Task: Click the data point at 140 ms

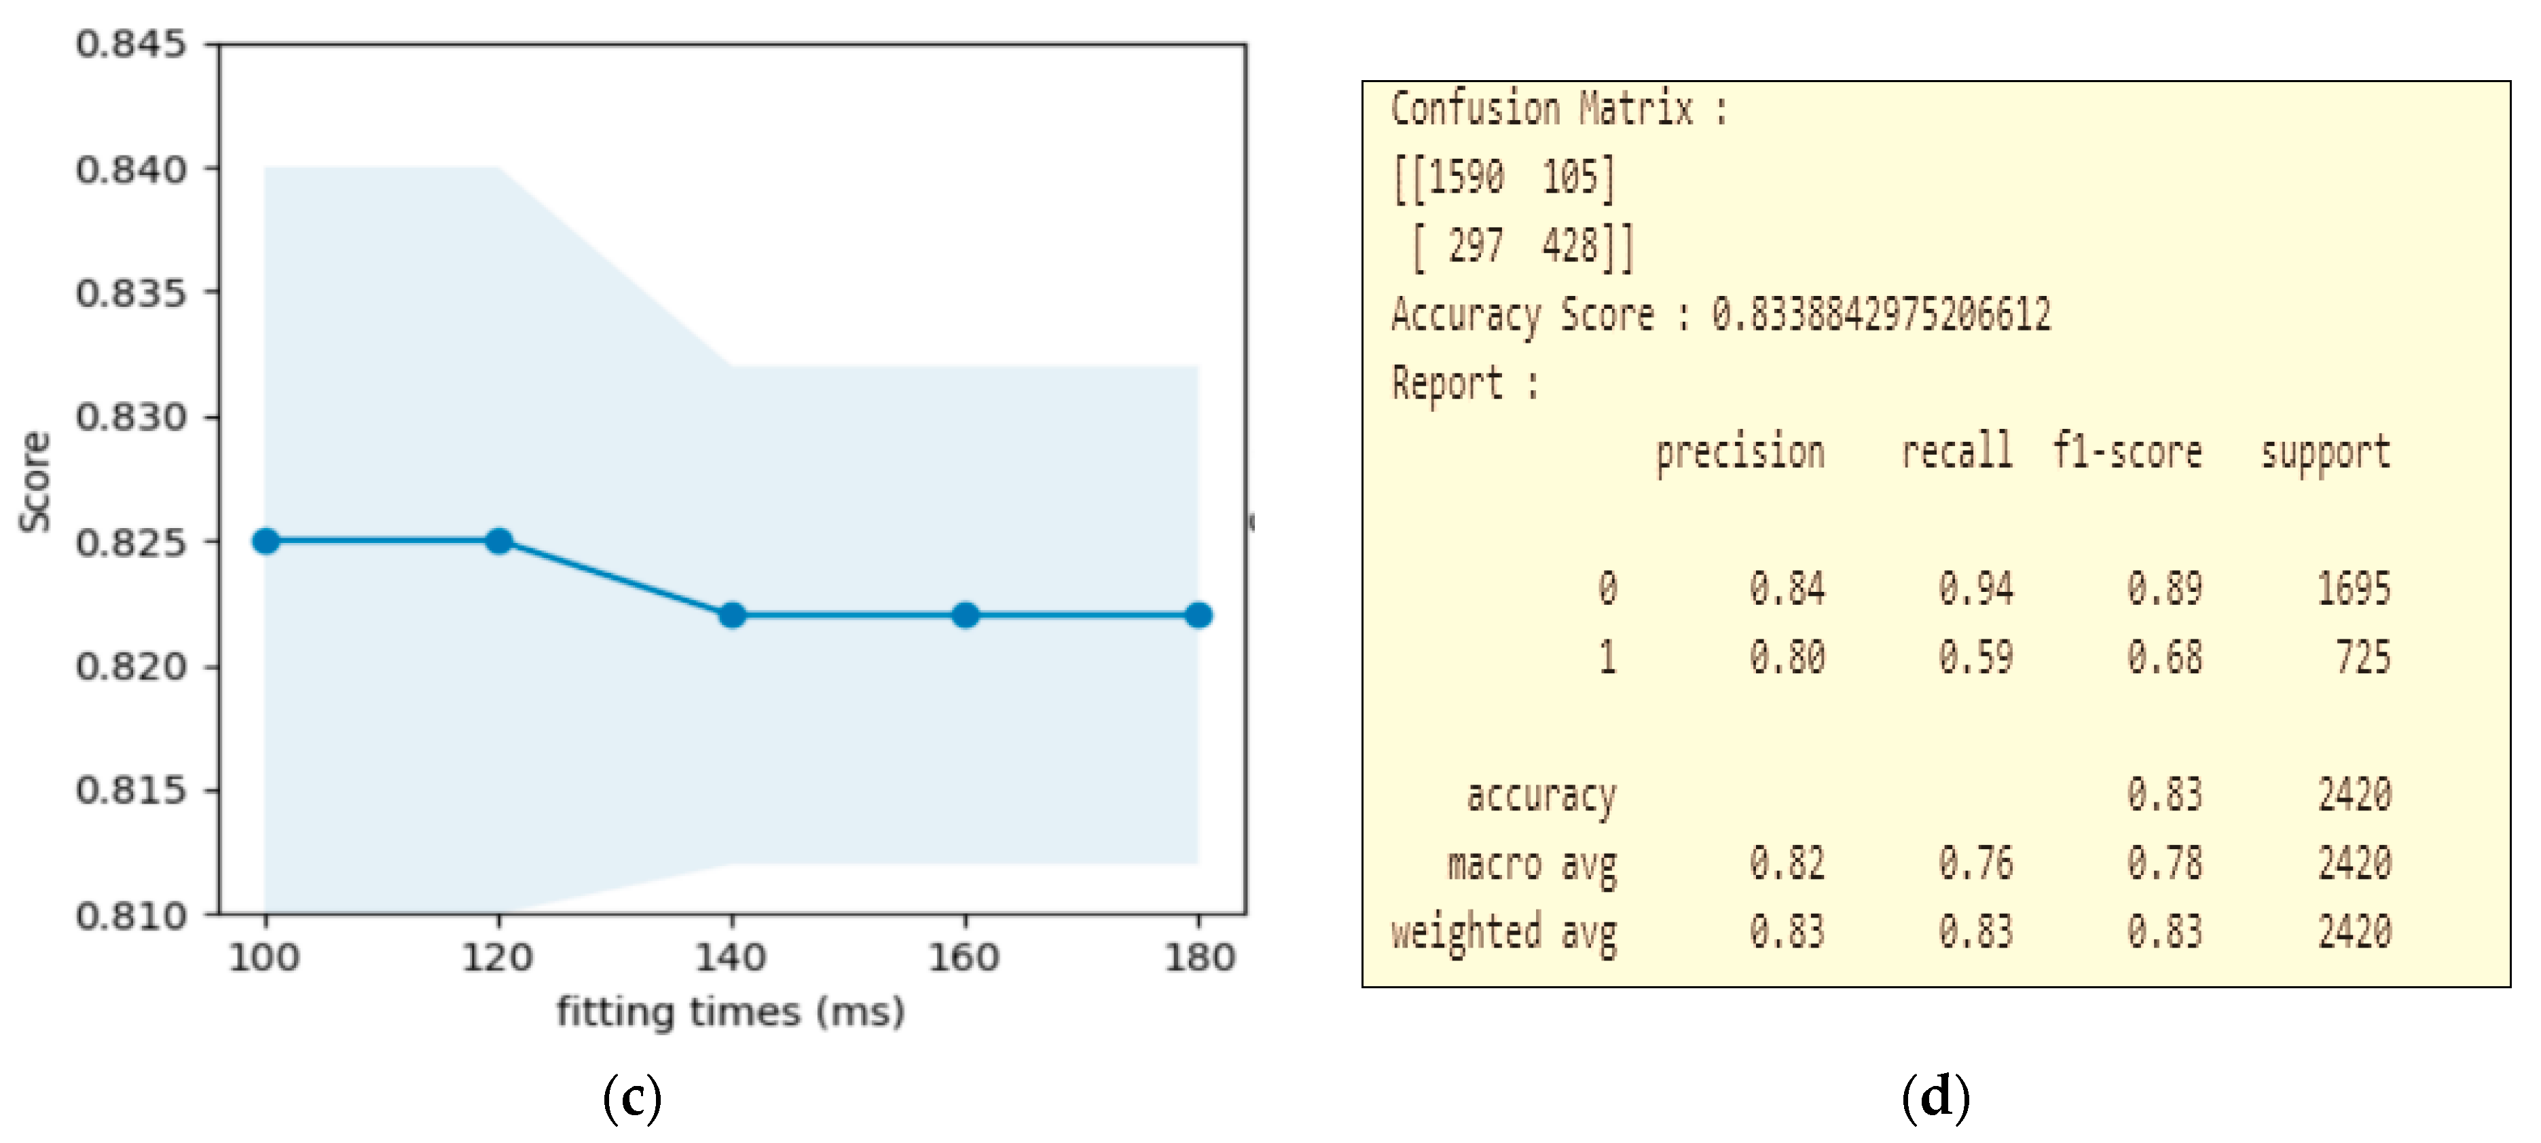Action: click(732, 616)
